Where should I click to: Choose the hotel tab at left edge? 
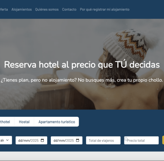coord(7,122)
